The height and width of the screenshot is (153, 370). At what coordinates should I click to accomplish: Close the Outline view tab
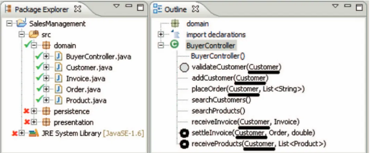[x=195, y=9]
